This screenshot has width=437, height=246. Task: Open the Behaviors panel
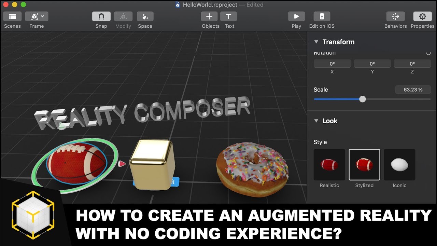395,16
